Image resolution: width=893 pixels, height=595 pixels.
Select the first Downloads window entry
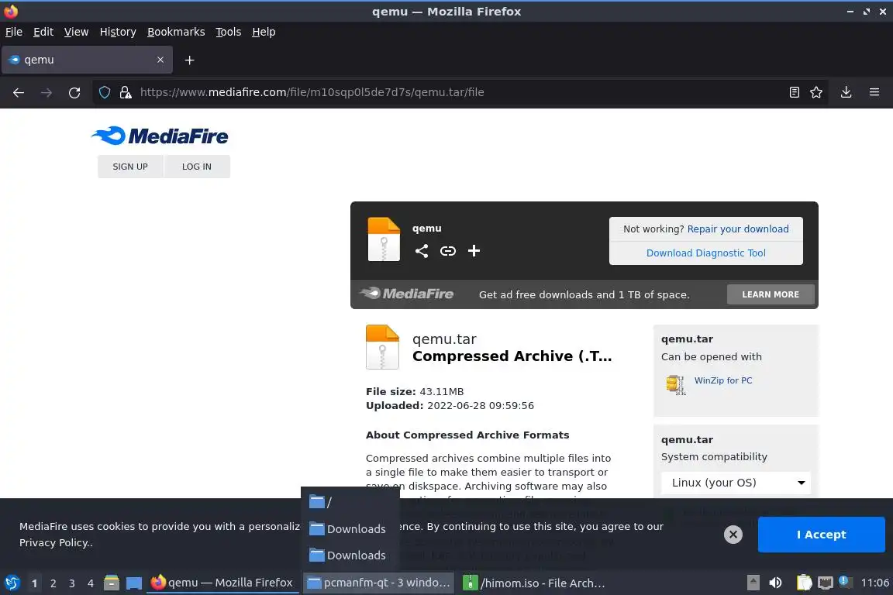(350, 529)
